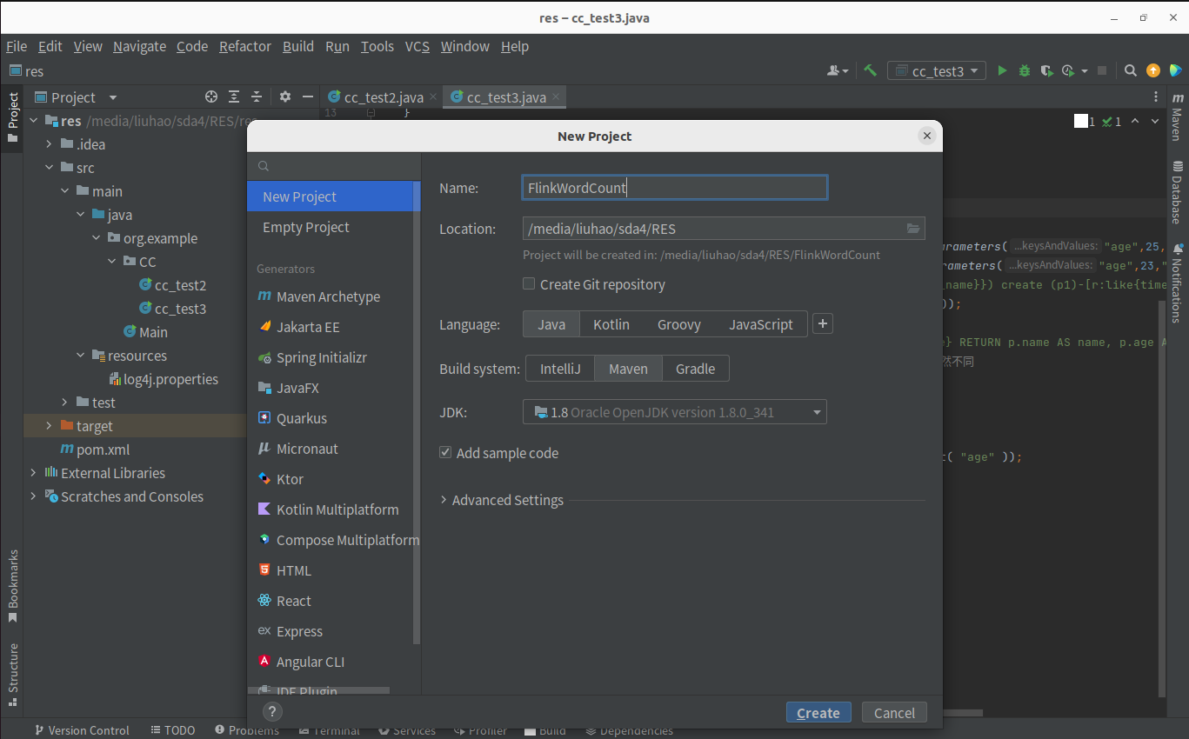
Task: Open the File menu
Action: coord(16,46)
